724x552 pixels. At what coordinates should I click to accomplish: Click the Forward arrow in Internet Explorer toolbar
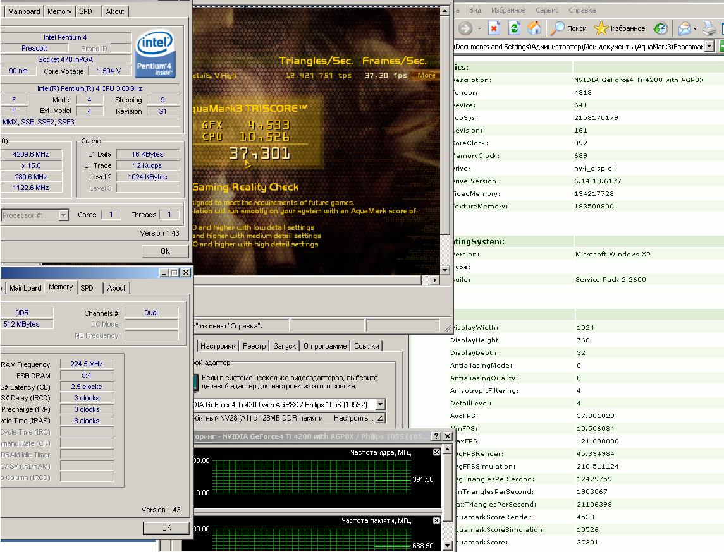[465, 28]
